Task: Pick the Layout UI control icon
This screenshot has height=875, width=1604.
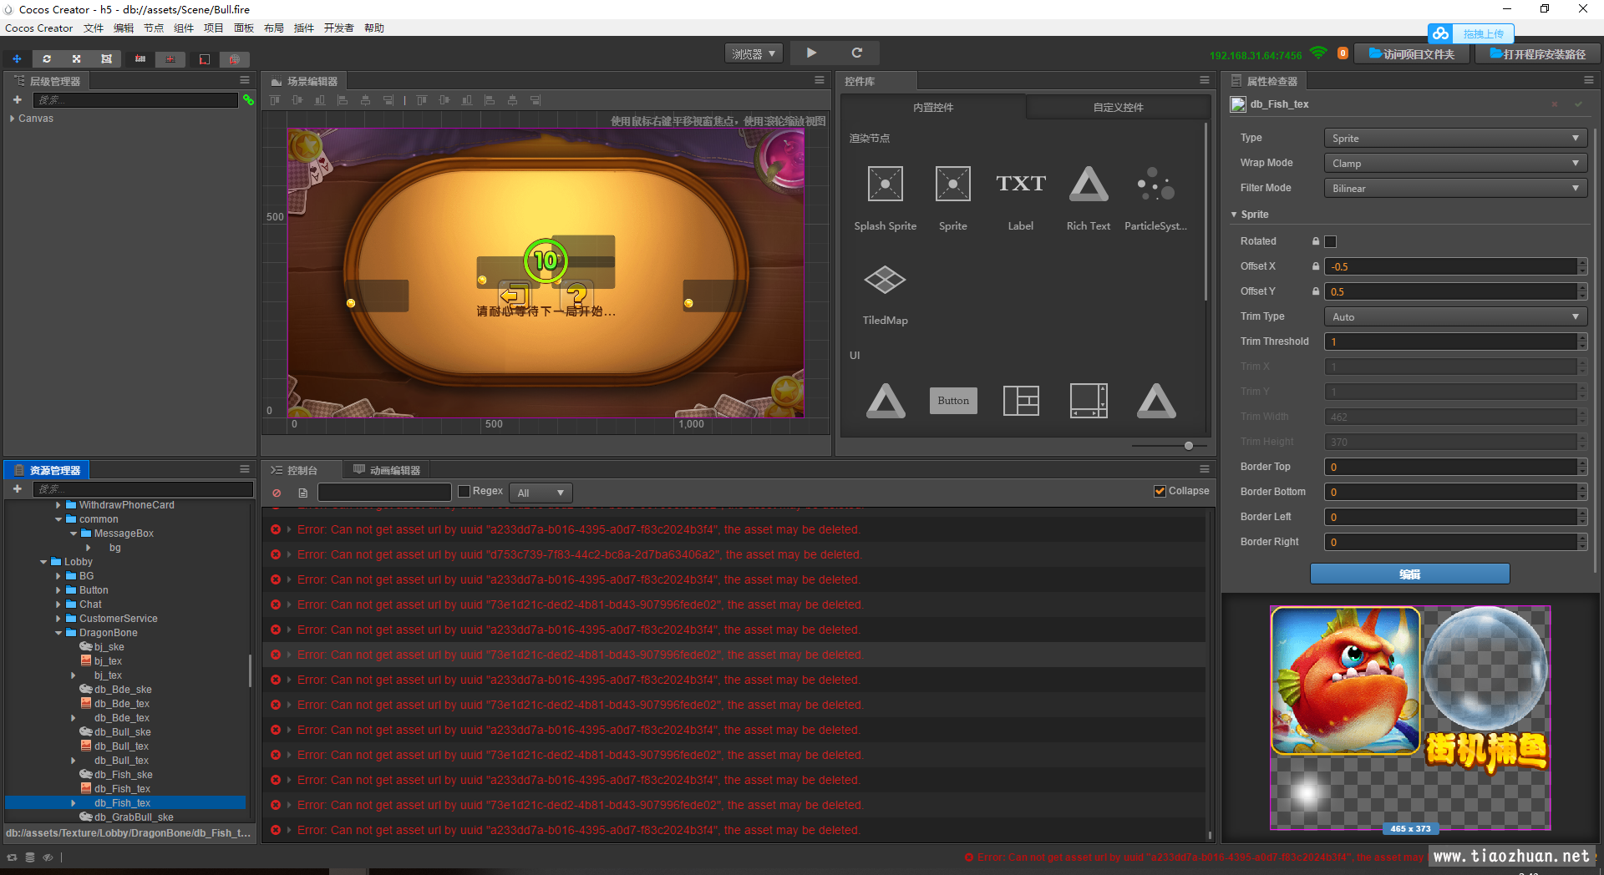Action: [x=1021, y=401]
